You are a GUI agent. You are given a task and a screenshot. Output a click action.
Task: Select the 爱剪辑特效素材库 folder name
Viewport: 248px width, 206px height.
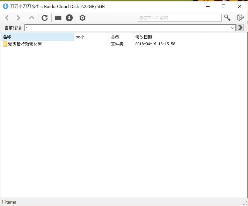(25, 44)
